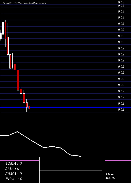The width and height of the screenshot is (131, 183).
Task: Select the 50MA : 0 label
Action: pyautogui.click(x=14, y=174)
